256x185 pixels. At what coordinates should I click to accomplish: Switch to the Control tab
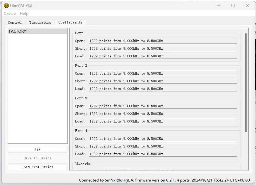15,22
